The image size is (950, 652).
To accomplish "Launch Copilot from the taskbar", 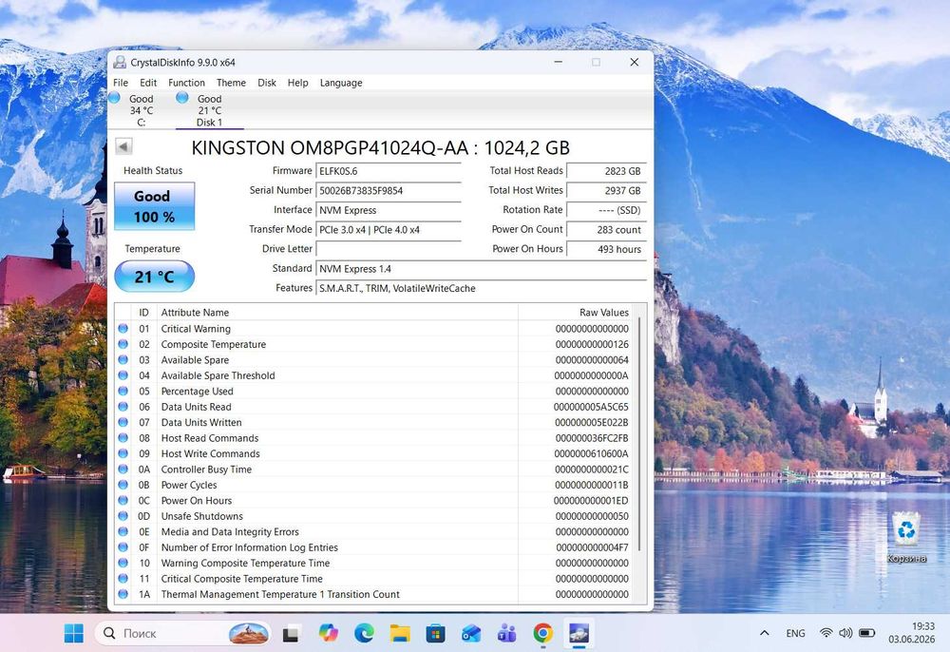I will coord(329,634).
